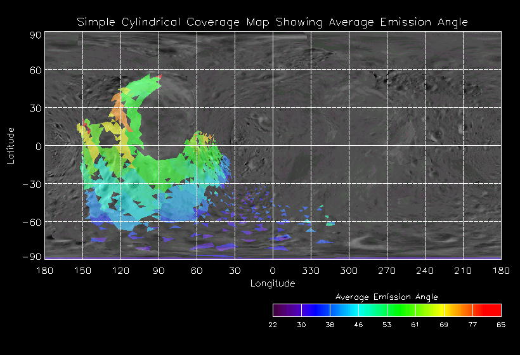Image resolution: width=520 pixels, height=355 pixels.
Task: Click the orange coverage patch near 30° latitude
Action: (119, 109)
